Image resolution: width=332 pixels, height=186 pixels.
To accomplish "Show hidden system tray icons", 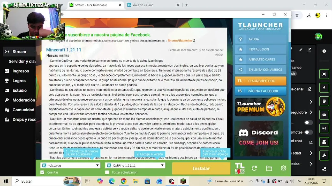I will 251,181.
